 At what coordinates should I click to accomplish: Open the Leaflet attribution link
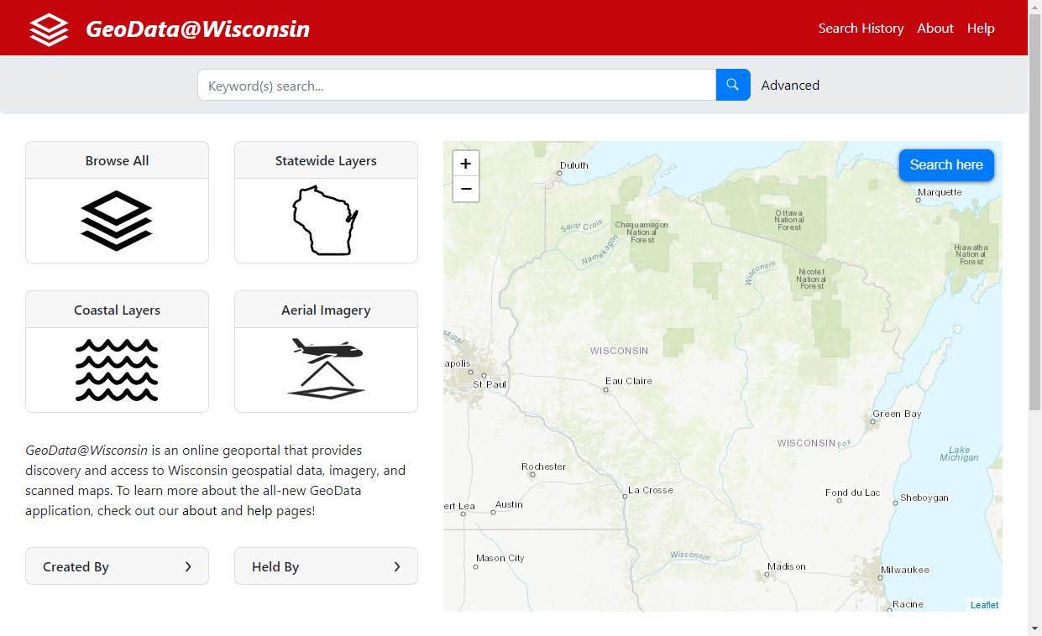pos(984,605)
